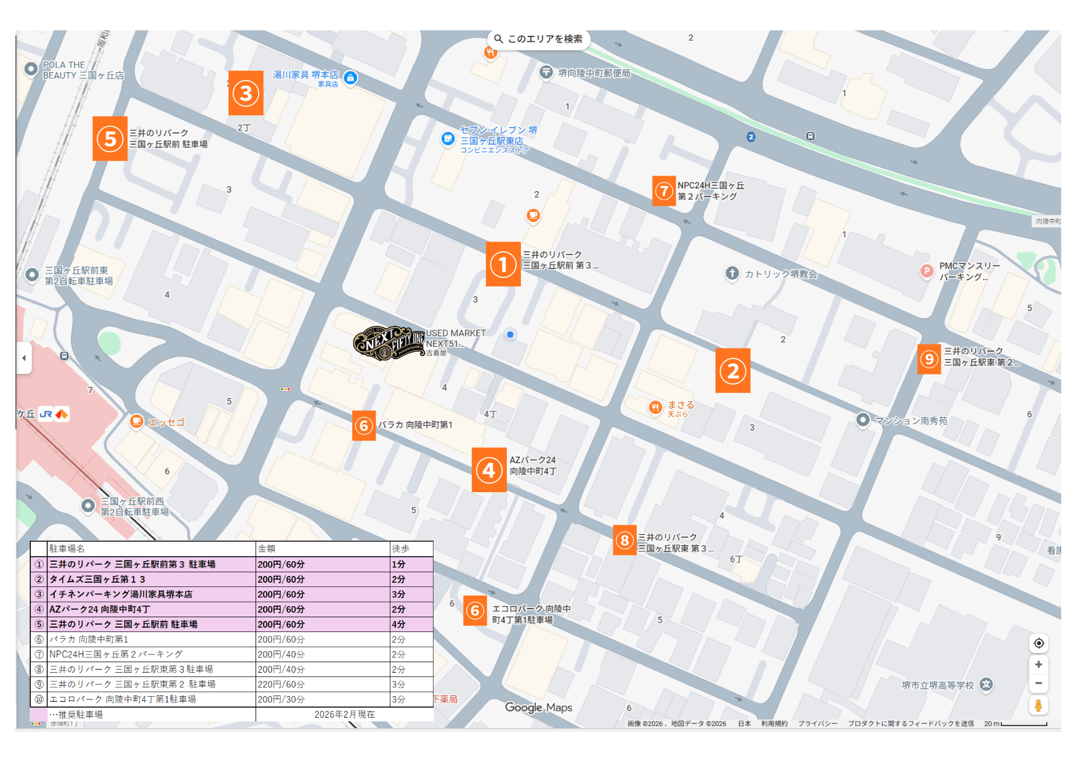Click the orange number 1 parking marker

(503, 264)
